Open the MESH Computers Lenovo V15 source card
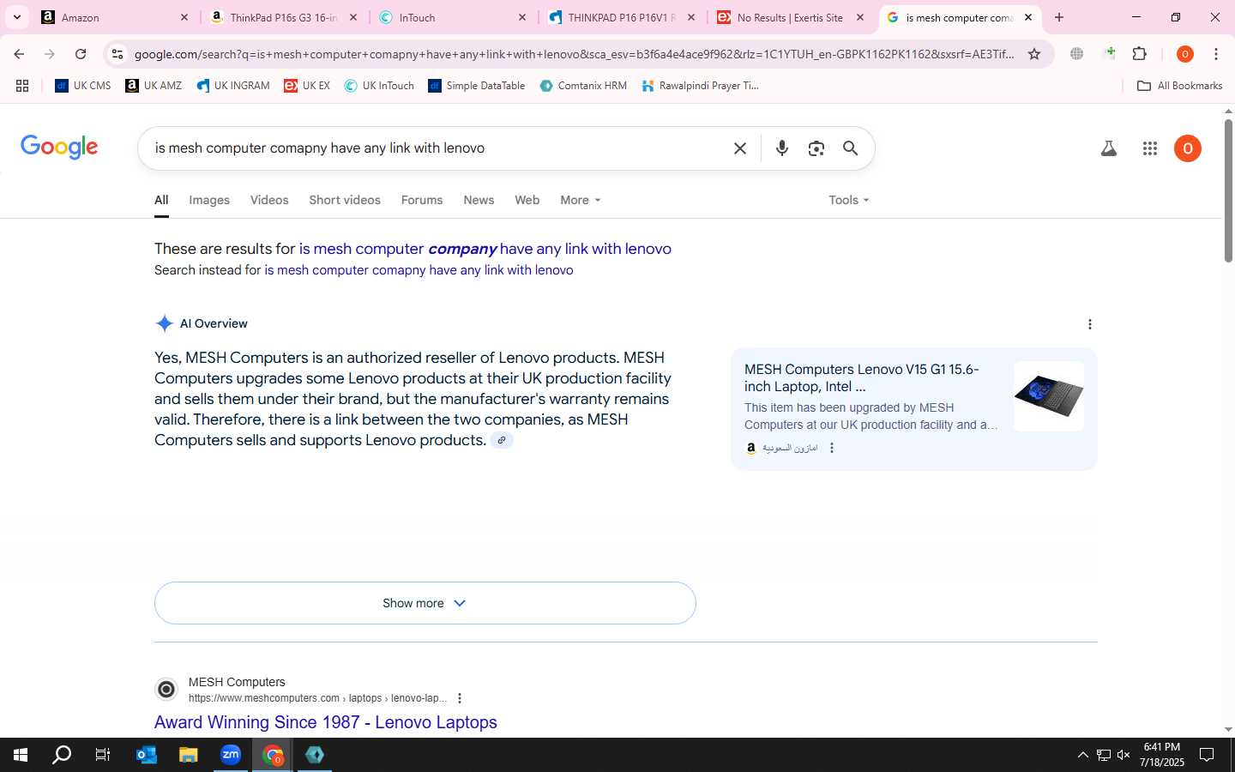1235x772 pixels. coord(914,409)
